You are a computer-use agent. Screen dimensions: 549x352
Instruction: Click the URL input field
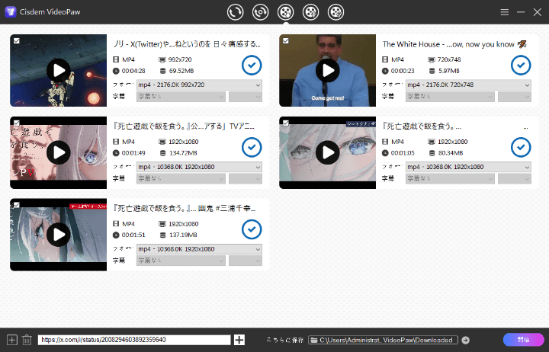click(133, 340)
